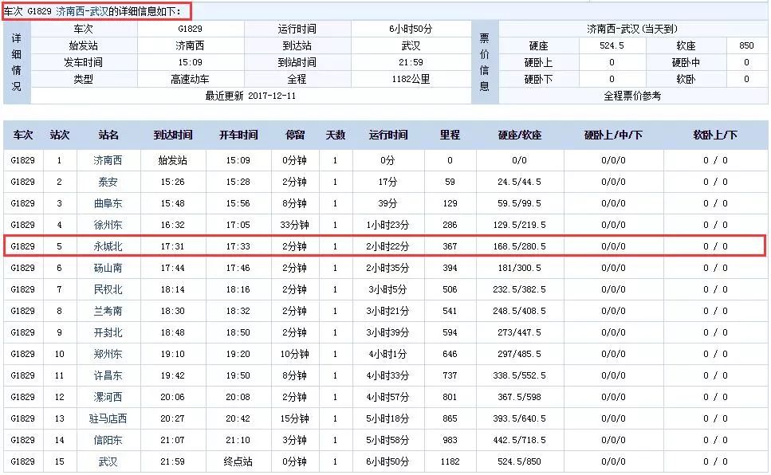
Task: Select the 524.5 hard seat price in fare info
Action: click(x=612, y=45)
